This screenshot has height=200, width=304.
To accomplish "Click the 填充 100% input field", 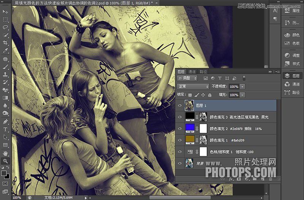I will (x=234, y=95).
